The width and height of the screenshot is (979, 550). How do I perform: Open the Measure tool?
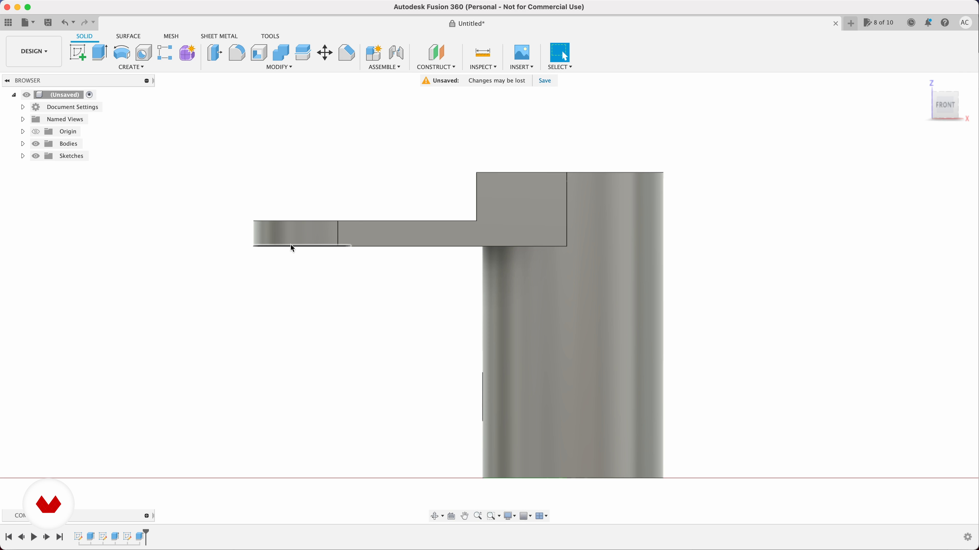[483, 52]
